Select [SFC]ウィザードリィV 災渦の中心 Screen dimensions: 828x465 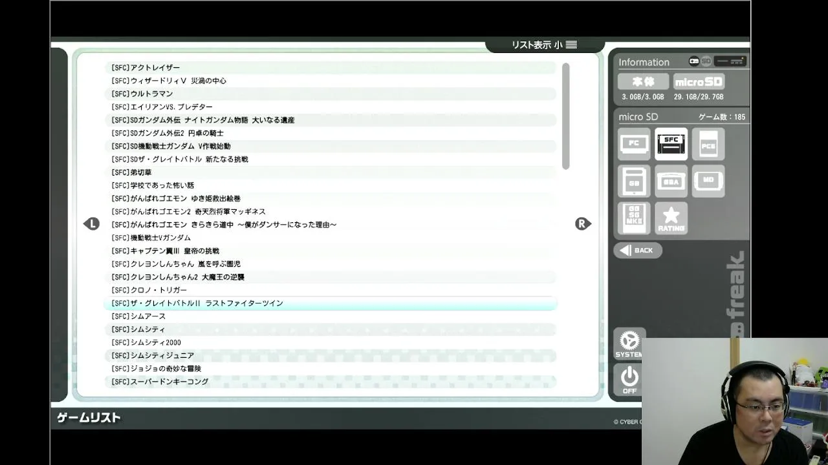click(330, 81)
